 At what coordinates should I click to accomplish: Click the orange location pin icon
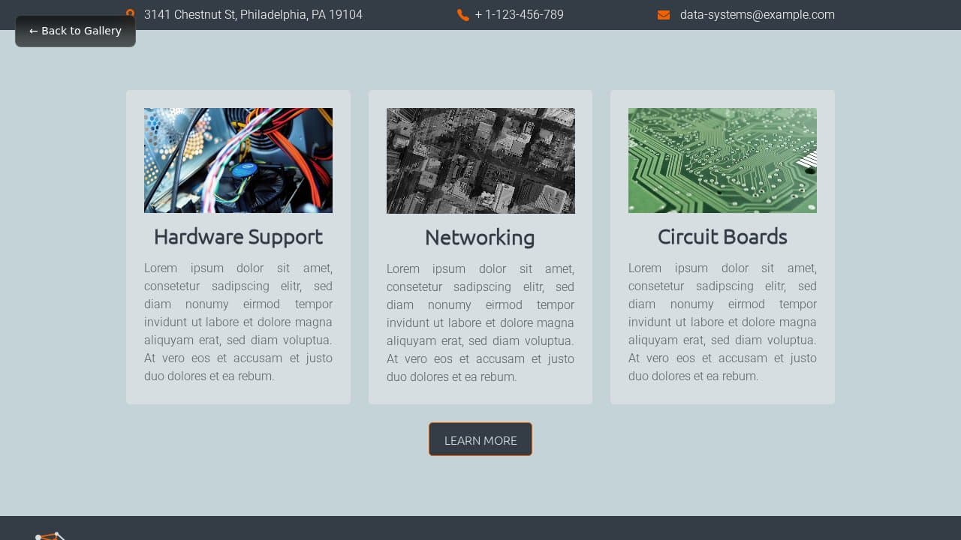(x=130, y=14)
